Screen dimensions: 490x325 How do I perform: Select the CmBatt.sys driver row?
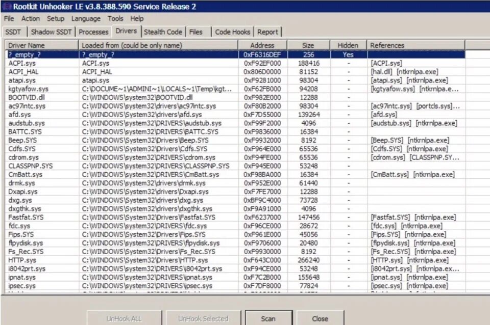236,175
